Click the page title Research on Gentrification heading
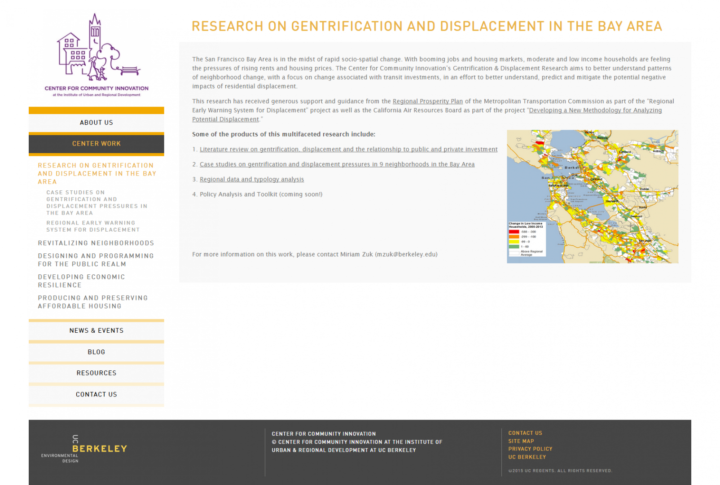Image resolution: width=720 pixels, height=485 pixels. click(427, 26)
